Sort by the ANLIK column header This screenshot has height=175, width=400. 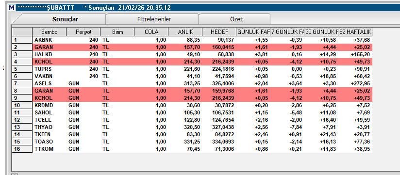coord(185,32)
